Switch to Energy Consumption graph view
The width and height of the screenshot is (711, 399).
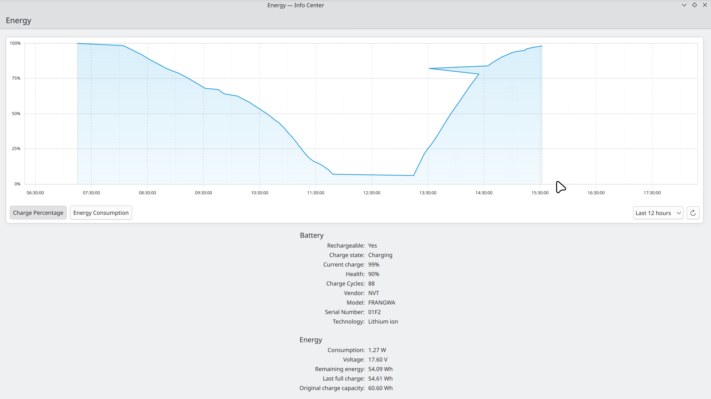click(101, 213)
